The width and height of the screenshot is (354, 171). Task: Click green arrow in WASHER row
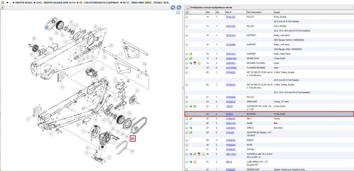195,154
